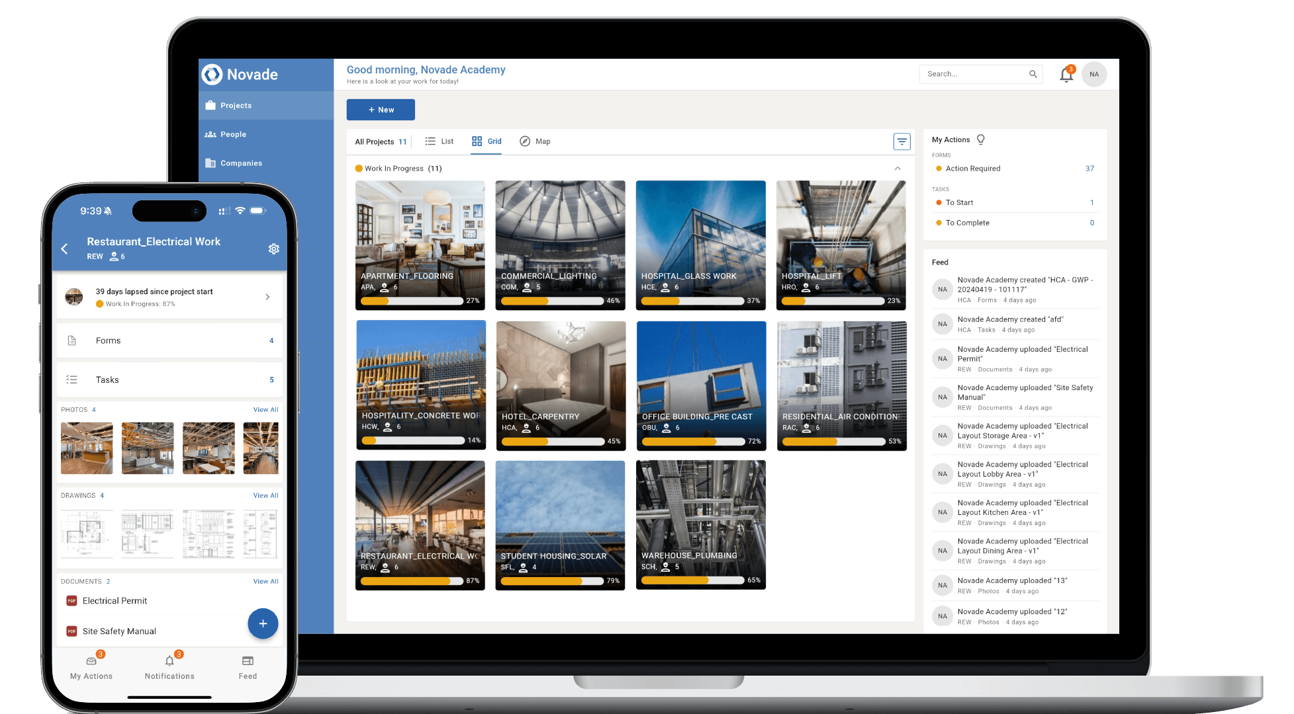Switch to Map view tab
This screenshot has height=714, width=1294.
click(x=535, y=141)
